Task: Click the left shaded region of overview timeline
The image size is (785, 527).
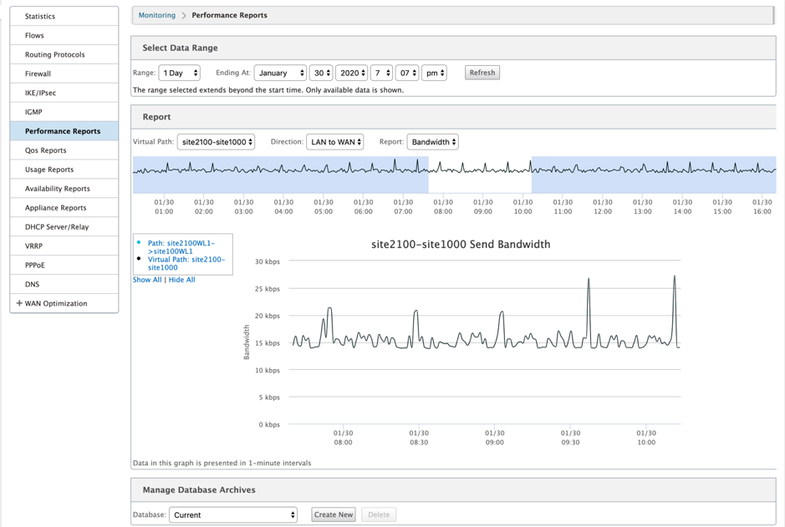Action: coord(280,175)
